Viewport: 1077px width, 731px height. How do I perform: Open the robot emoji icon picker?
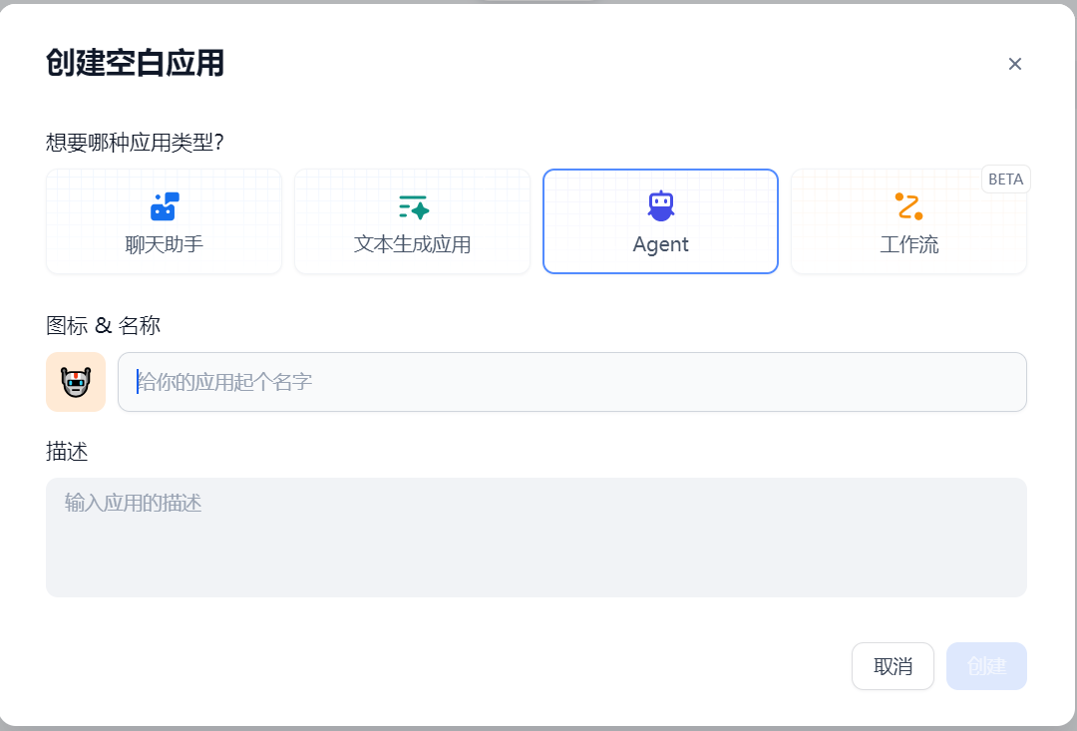[76, 382]
